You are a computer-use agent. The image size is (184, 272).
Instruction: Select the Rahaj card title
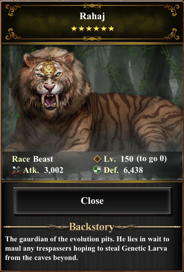coord(92,16)
